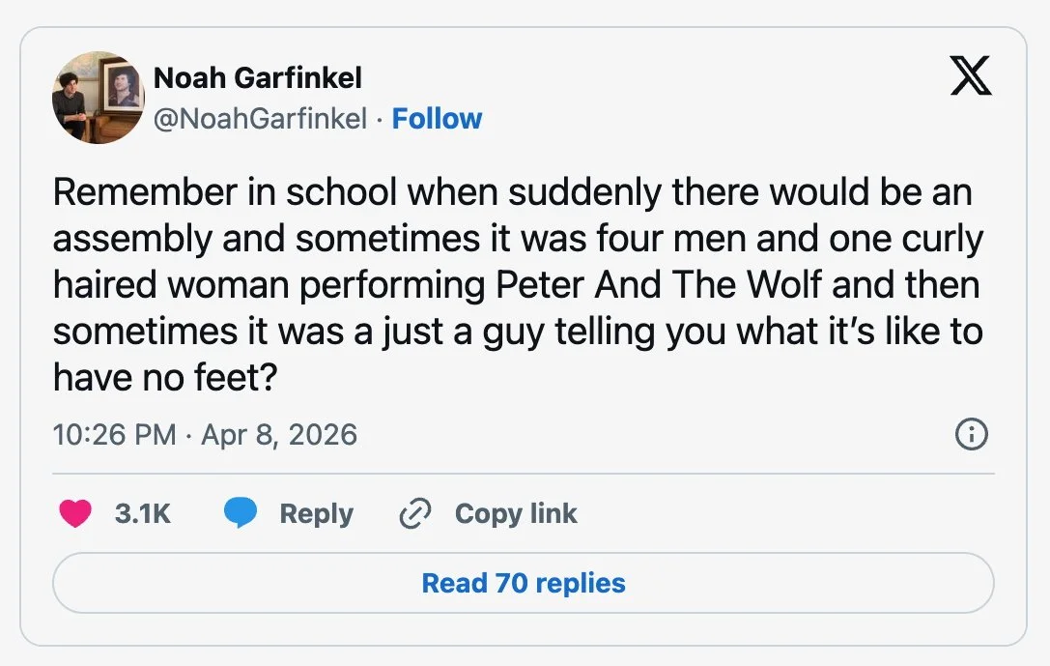Click the Copy link label

516,514
